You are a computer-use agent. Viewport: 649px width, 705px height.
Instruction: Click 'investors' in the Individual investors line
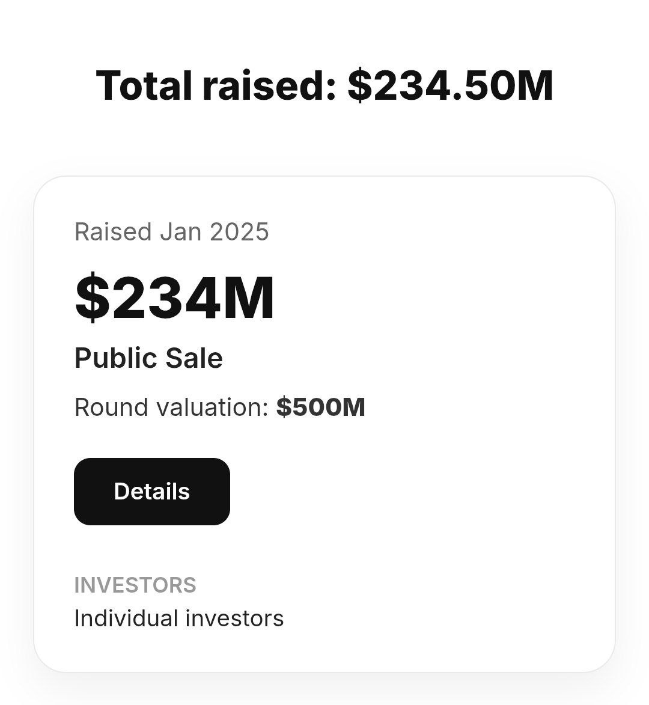pos(234,618)
